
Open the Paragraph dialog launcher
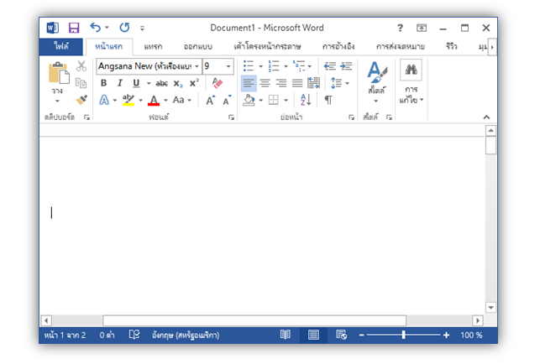click(351, 117)
